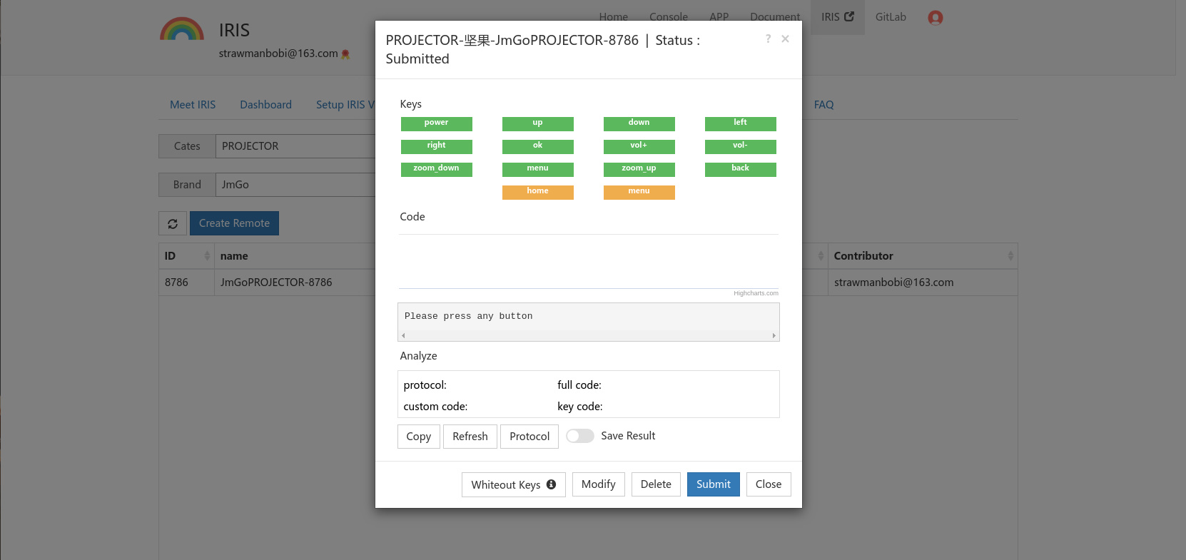Click the user avatar icon in top navigation
Image resolution: width=1186 pixels, height=560 pixels.
935,18
